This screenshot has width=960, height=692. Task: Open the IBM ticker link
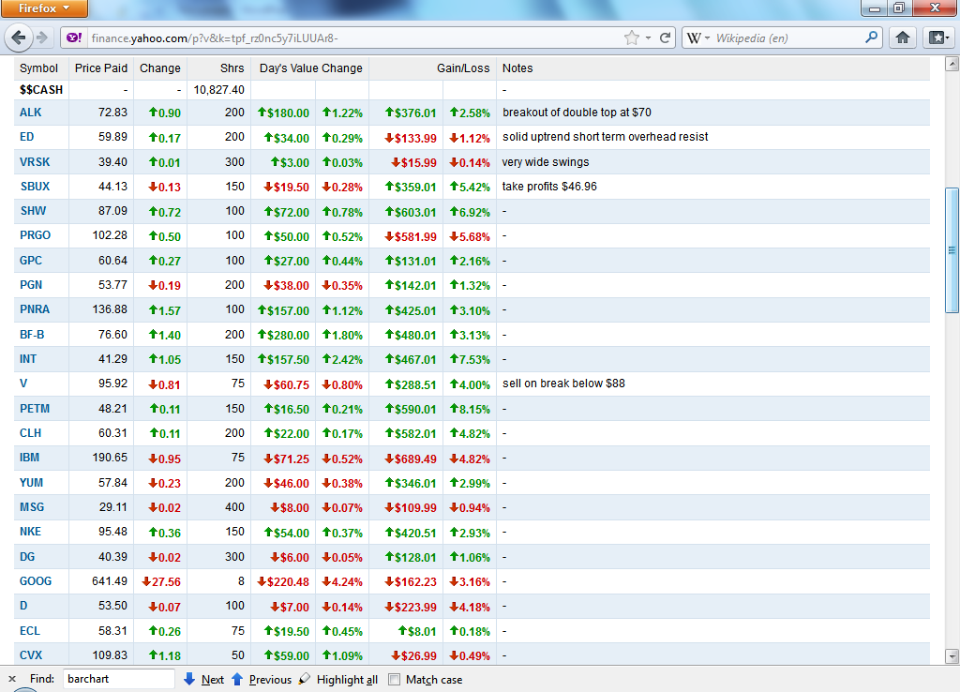[29, 458]
